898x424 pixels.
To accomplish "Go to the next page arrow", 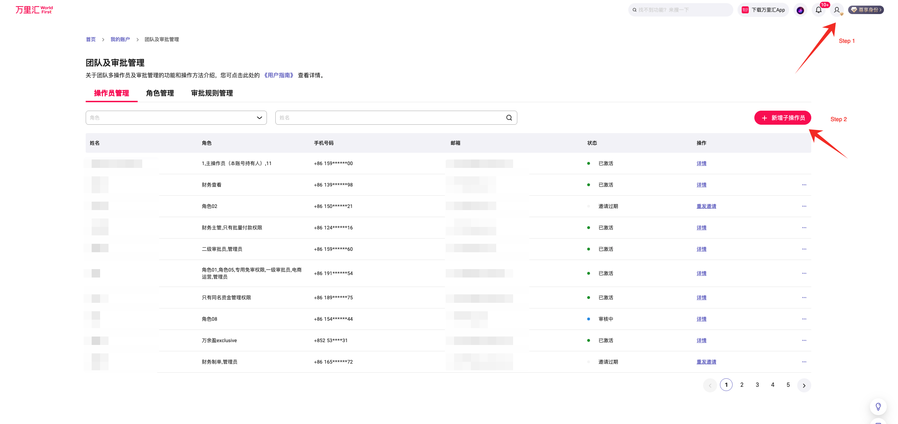I will (x=804, y=385).
